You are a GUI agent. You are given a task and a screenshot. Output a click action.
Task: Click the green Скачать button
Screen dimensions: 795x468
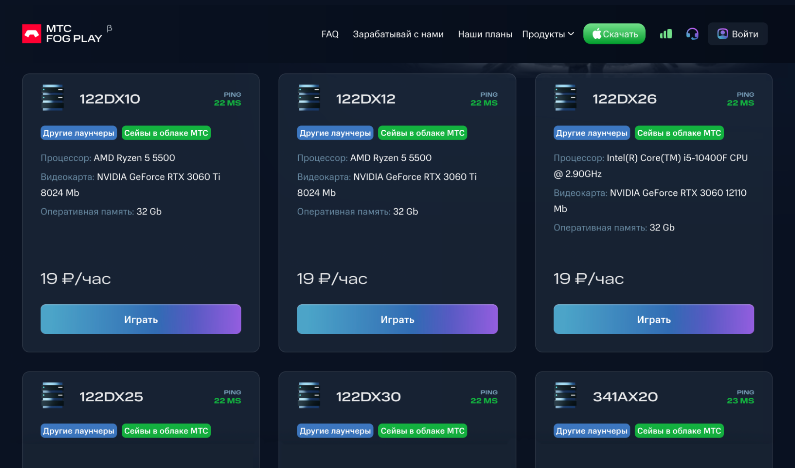pyautogui.click(x=614, y=34)
